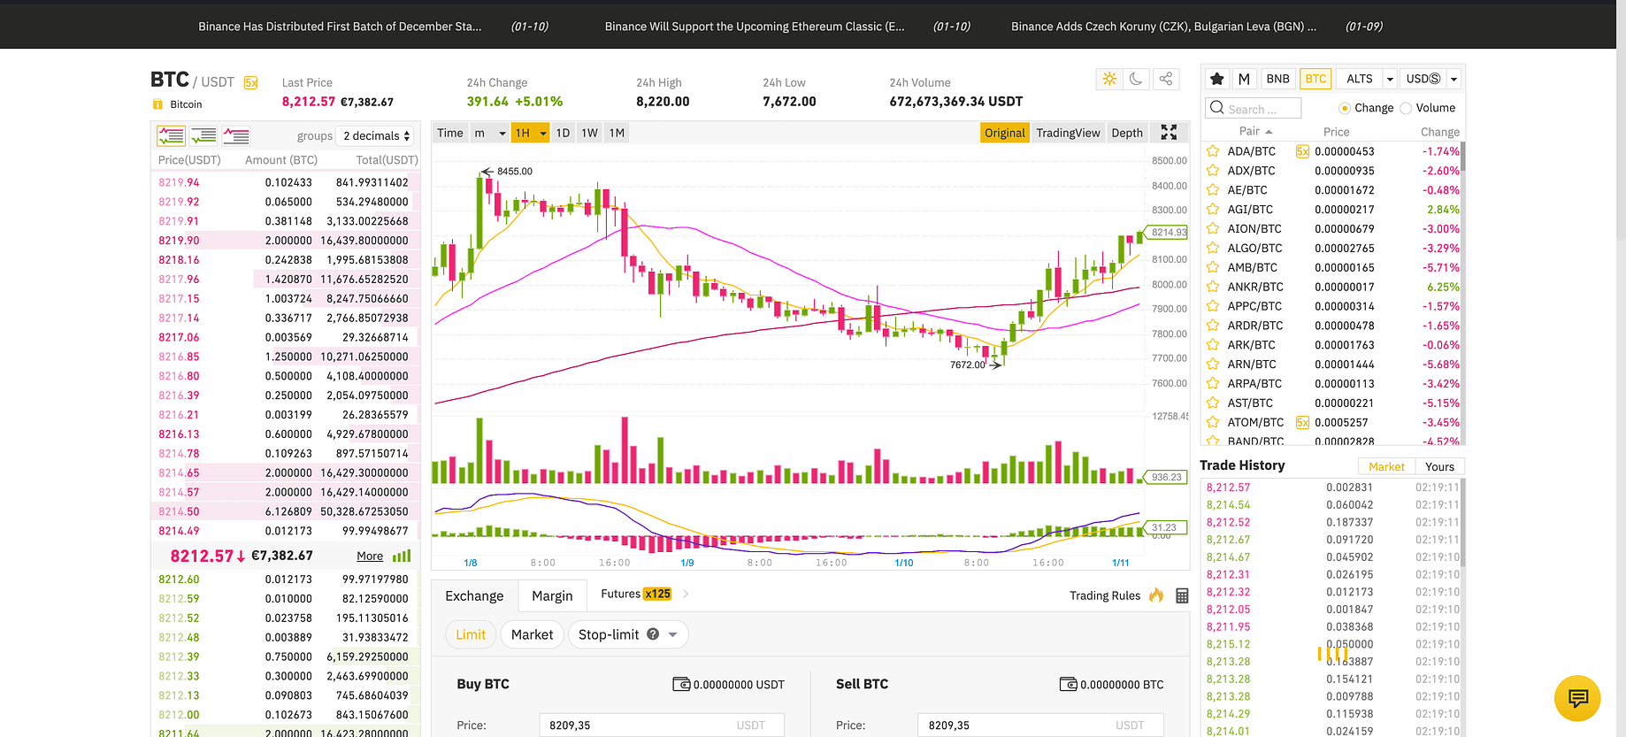This screenshot has width=1626, height=737.
Task: Select the Change radio button
Action: click(1345, 108)
